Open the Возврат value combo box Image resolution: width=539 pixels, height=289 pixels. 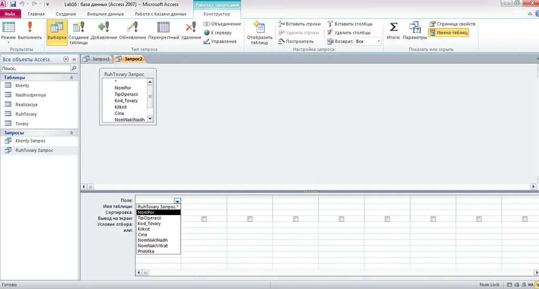pos(368,42)
